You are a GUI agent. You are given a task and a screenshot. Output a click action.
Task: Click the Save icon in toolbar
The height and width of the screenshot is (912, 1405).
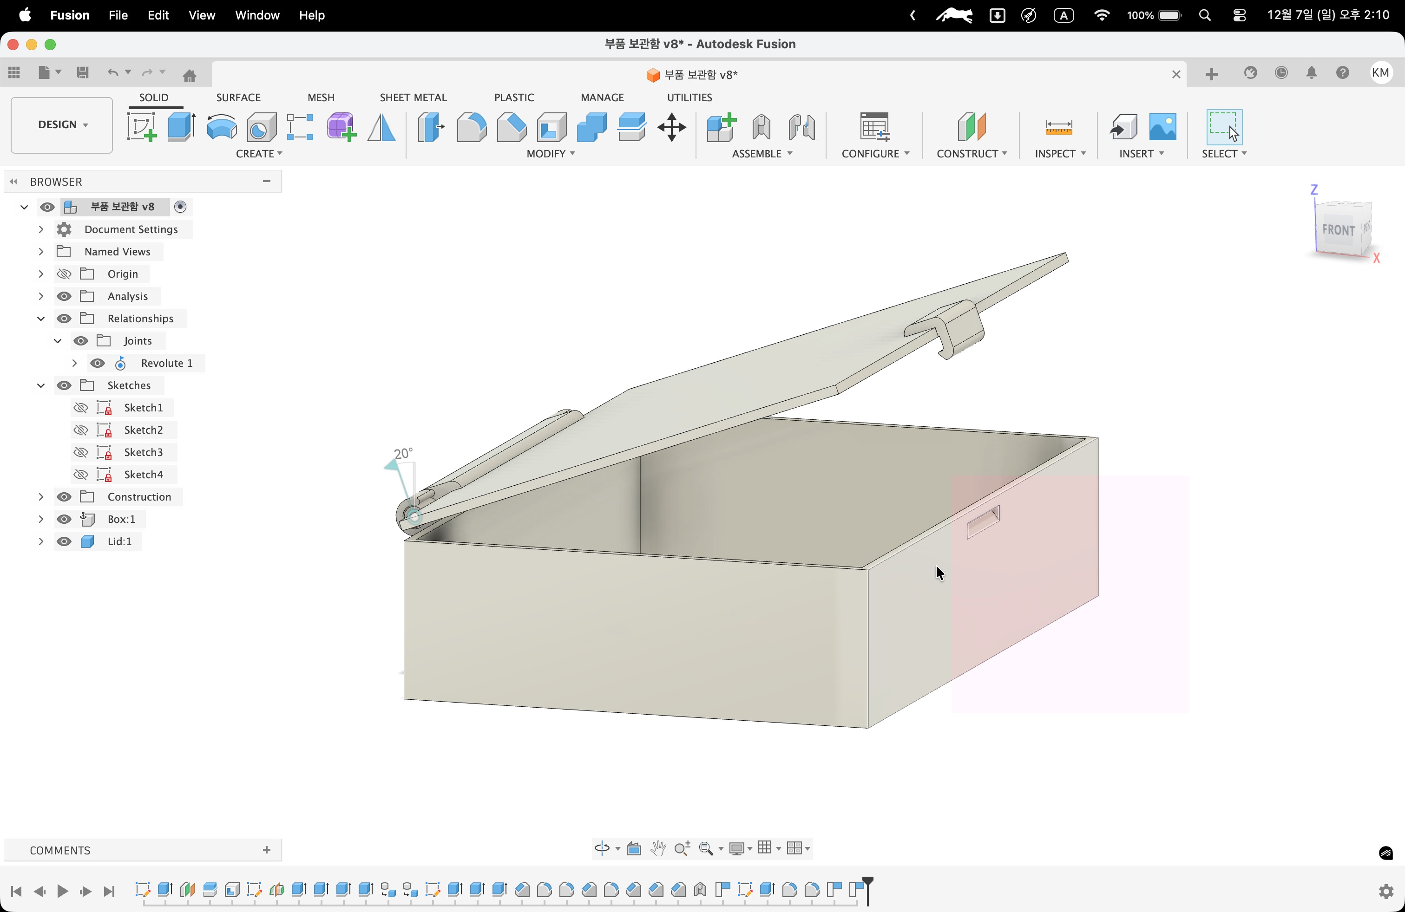pos(83,72)
